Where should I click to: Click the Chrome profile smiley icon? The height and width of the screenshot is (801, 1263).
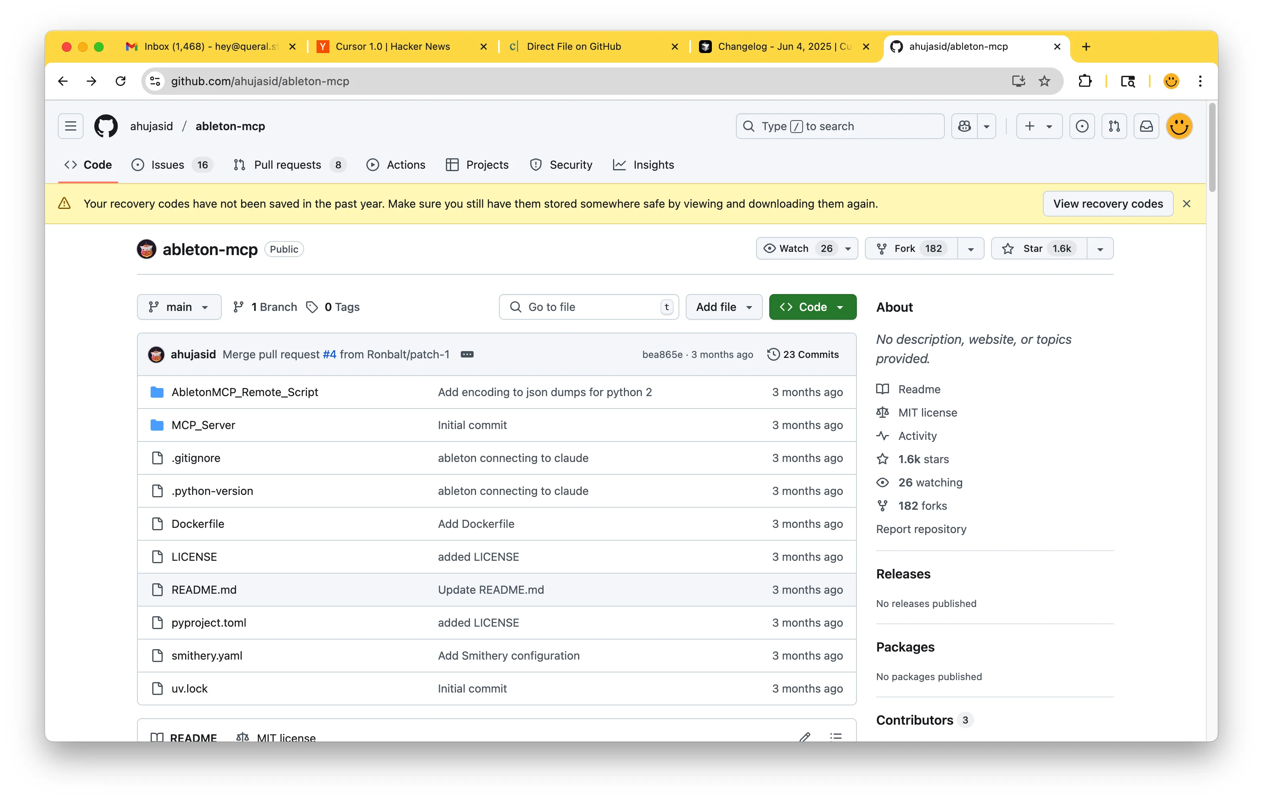click(x=1171, y=81)
